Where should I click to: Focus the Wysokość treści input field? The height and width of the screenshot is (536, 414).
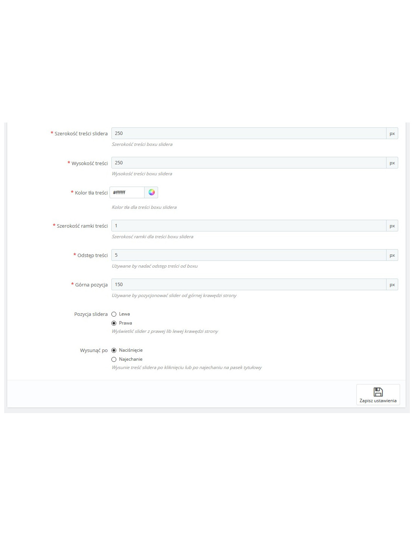pyautogui.click(x=249, y=163)
